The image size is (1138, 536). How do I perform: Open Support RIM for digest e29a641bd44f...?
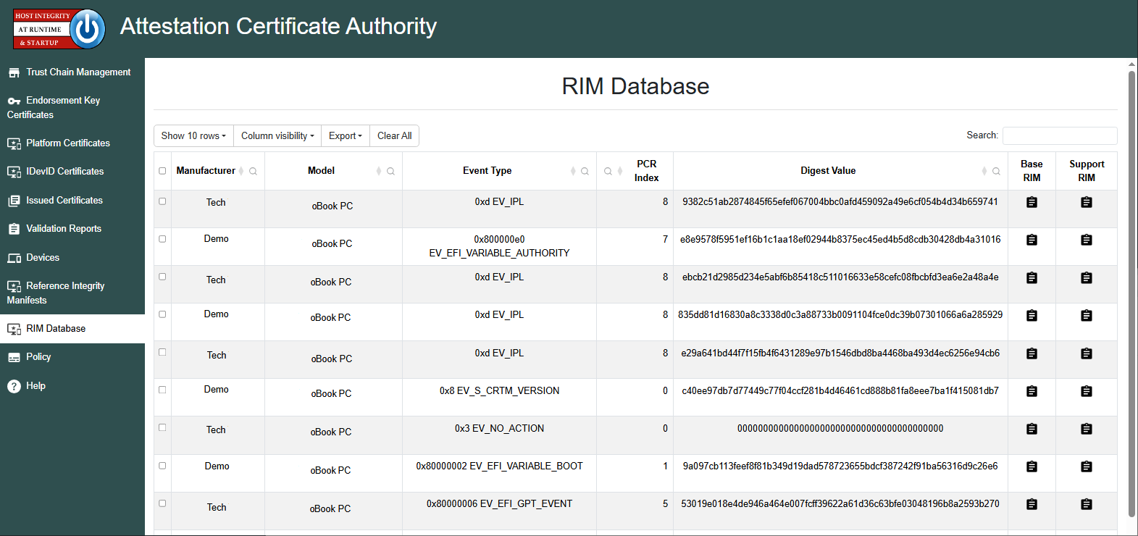pos(1086,353)
